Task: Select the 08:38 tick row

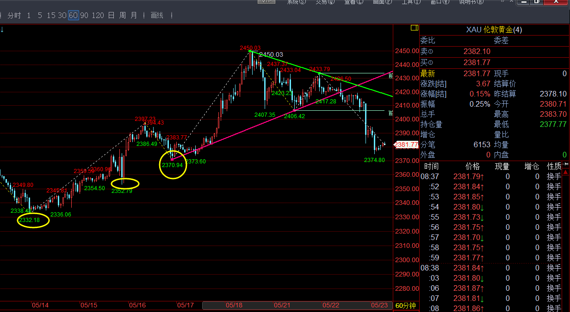Action: click(x=490, y=268)
